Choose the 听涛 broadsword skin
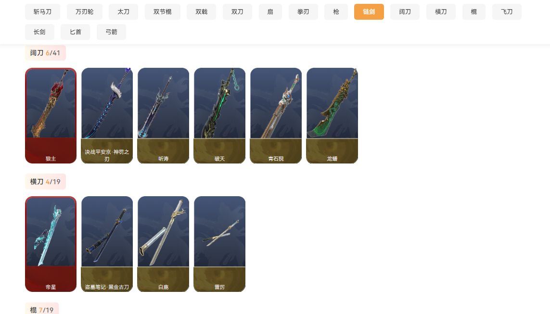 pyautogui.click(x=164, y=116)
